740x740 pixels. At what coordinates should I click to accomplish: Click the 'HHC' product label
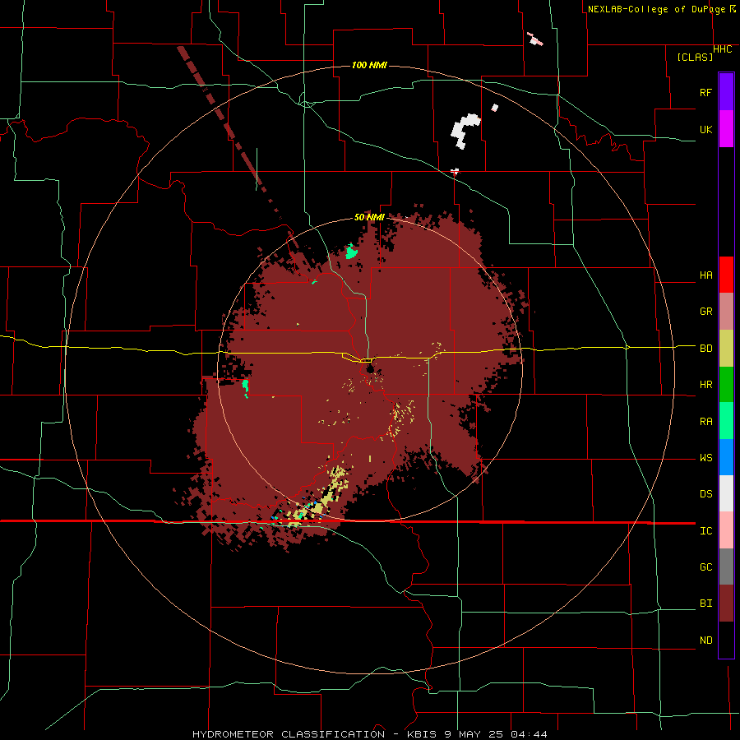pyautogui.click(x=723, y=49)
